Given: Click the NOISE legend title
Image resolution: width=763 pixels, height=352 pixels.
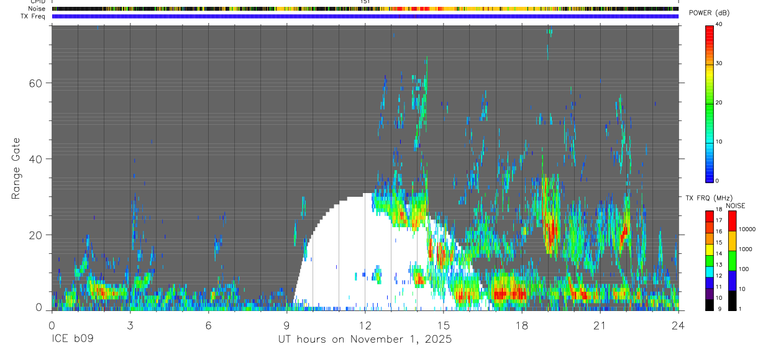Looking at the screenshot, I should pos(736,205).
